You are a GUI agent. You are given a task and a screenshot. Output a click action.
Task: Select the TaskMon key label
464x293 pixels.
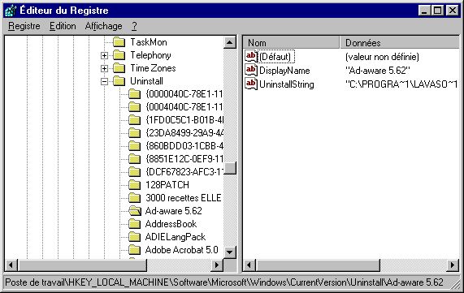coord(149,42)
